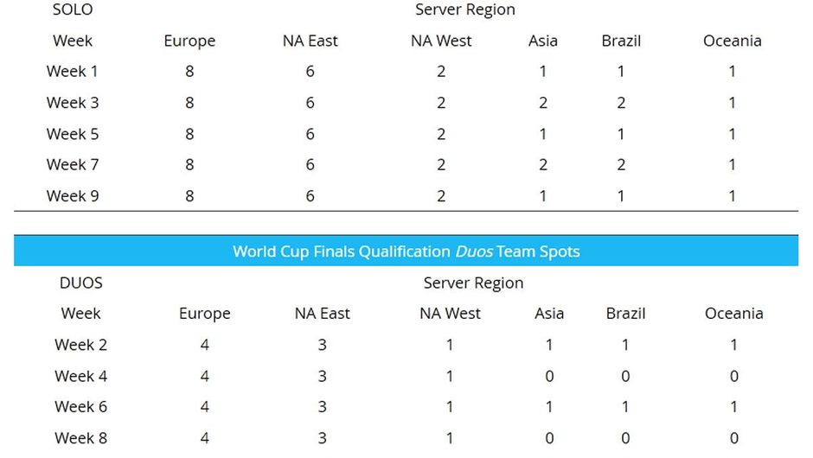This screenshot has width=813, height=458.
Task: Select the Week 1 row label
Action: [73, 72]
